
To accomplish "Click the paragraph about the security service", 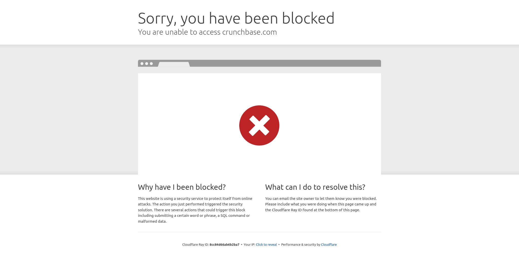I will click(x=195, y=210).
